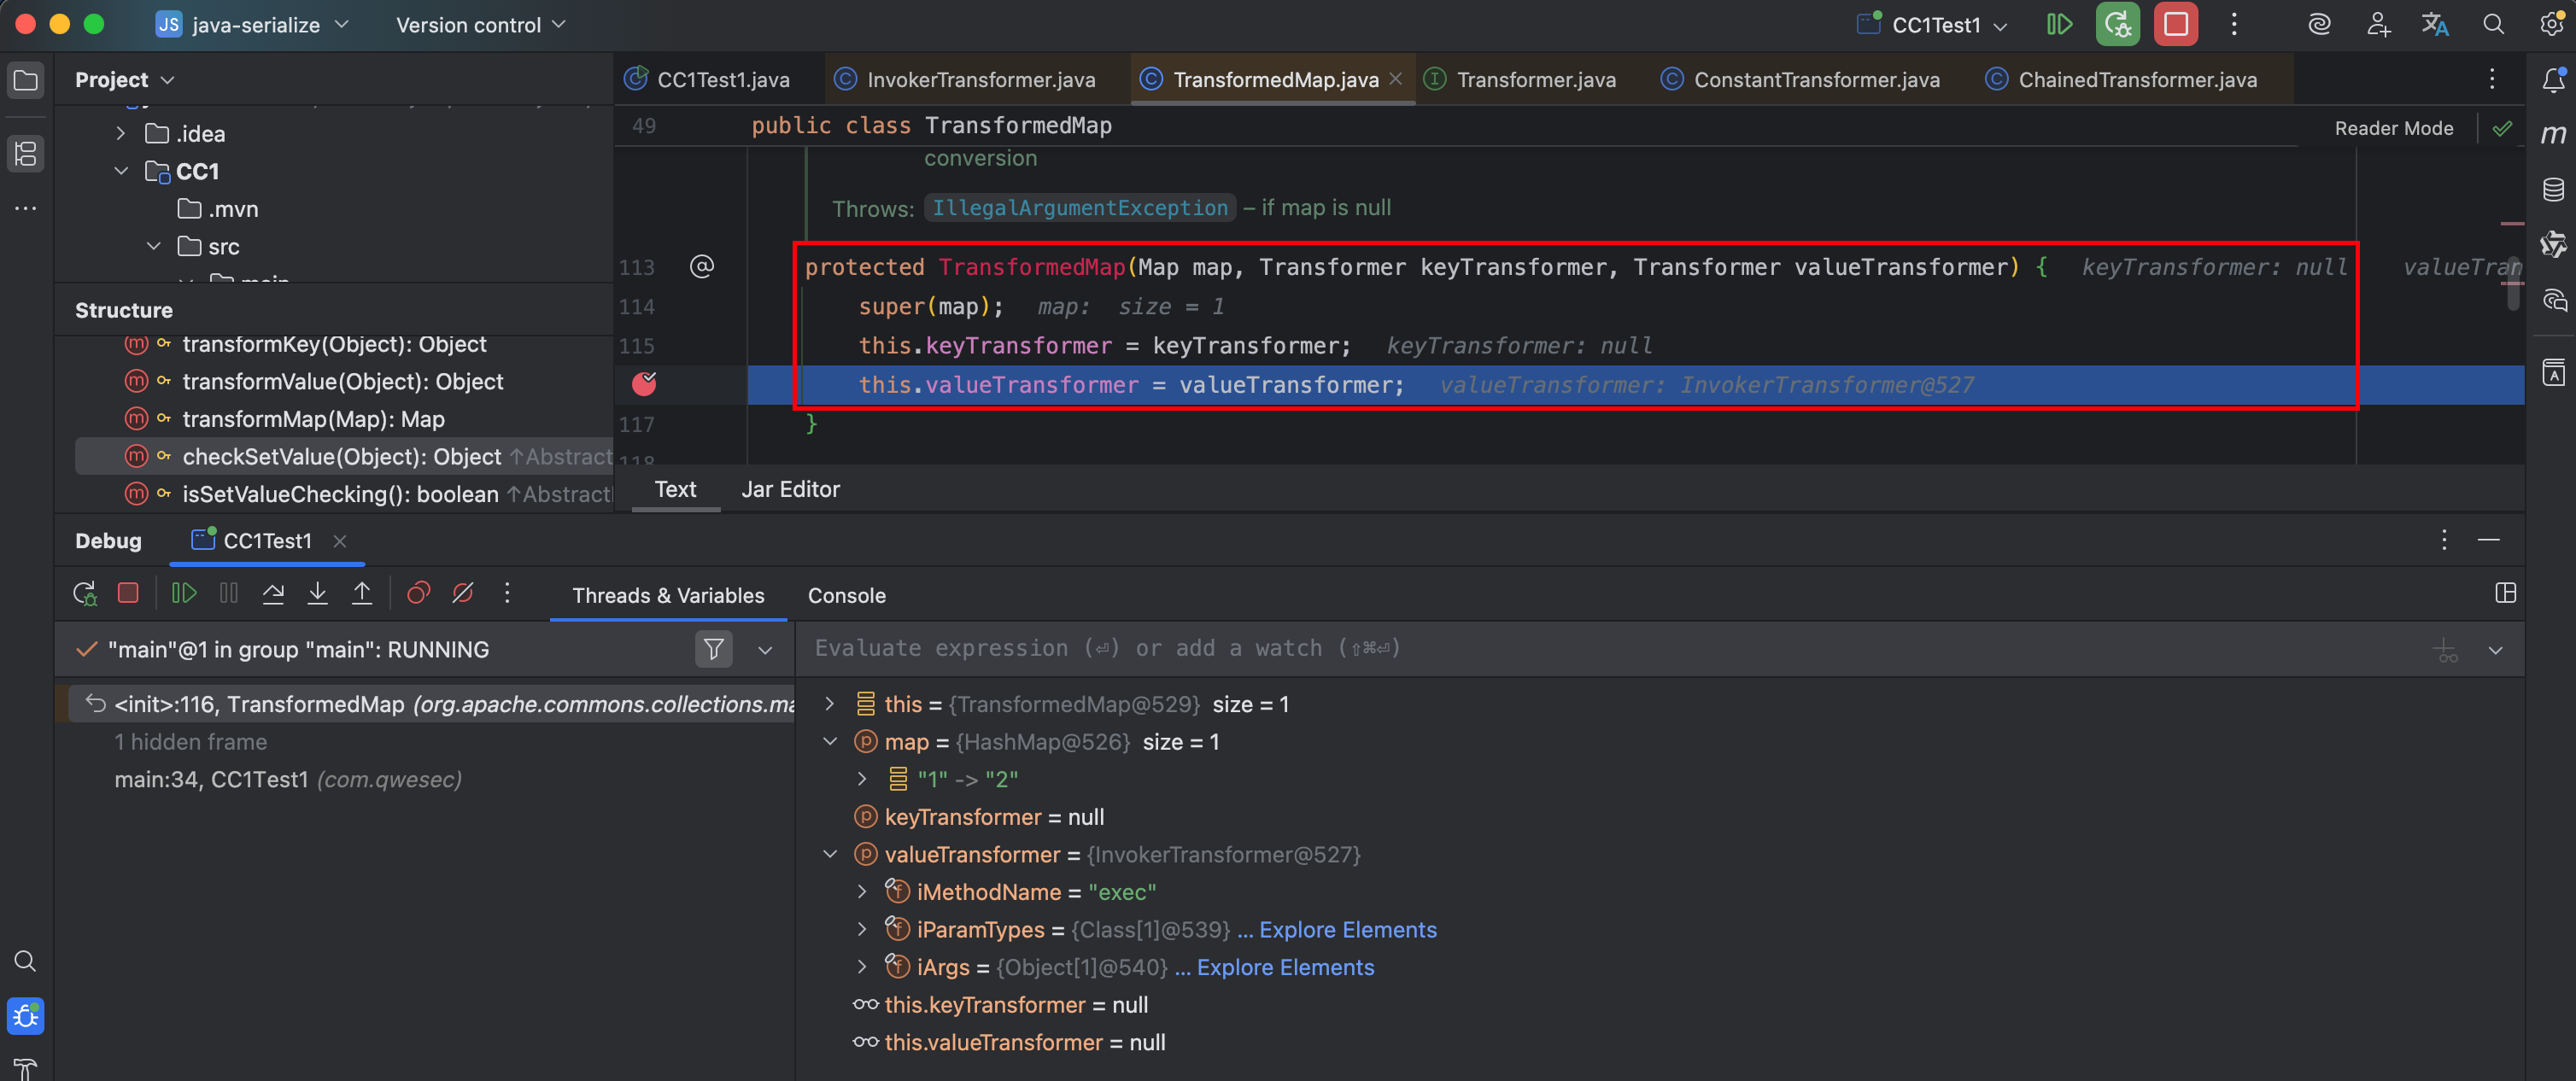This screenshot has height=1081, width=2576.
Task: Expand the .idea folder in Project tree
Action: [x=121, y=133]
